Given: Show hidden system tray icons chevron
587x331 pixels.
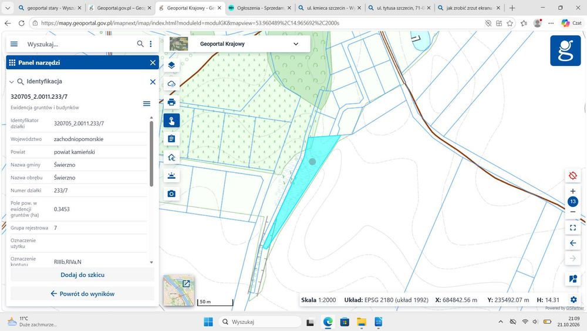Looking at the screenshot, I should click(x=501, y=322).
